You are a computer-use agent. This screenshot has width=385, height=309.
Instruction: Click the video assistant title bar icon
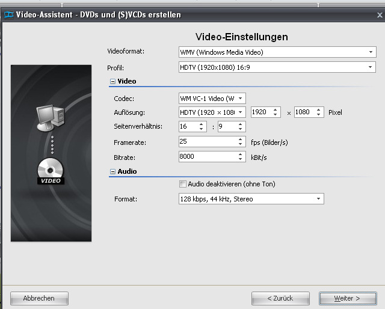pos(8,14)
